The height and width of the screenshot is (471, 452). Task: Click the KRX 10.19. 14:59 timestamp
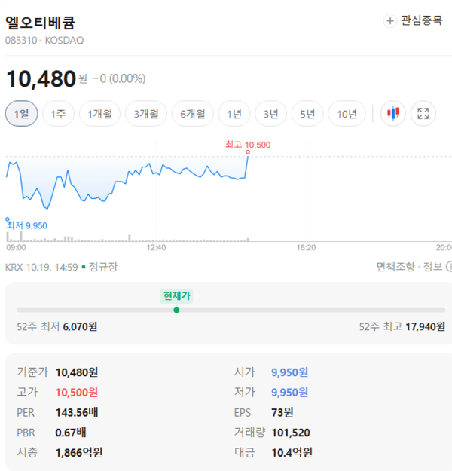click(41, 267)
